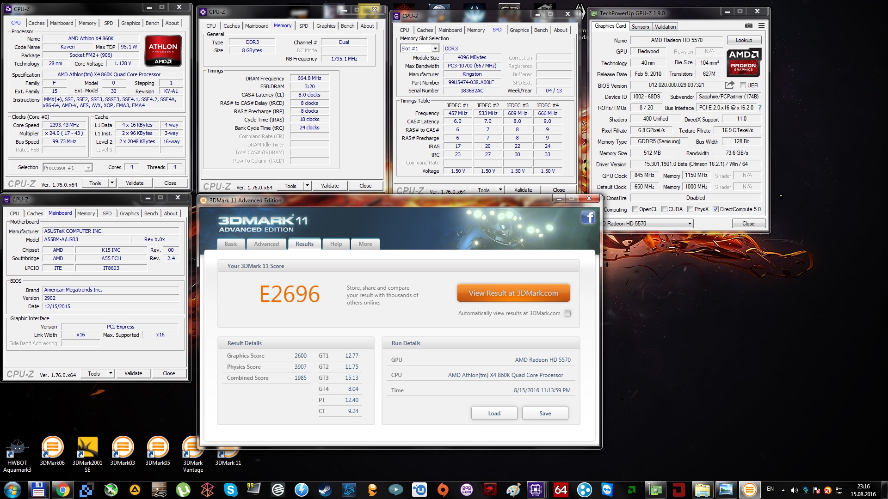This screenshot has height=499, width=888.
Task: Toggle the UEFI checkbox in GPU-Z
Action: coord(743,85)
